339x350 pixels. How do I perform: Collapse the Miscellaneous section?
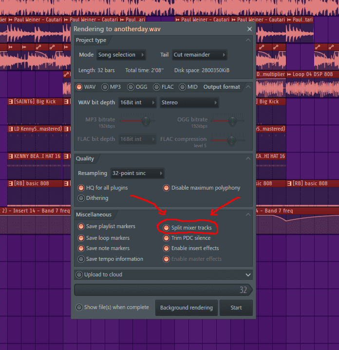[248, 214]
